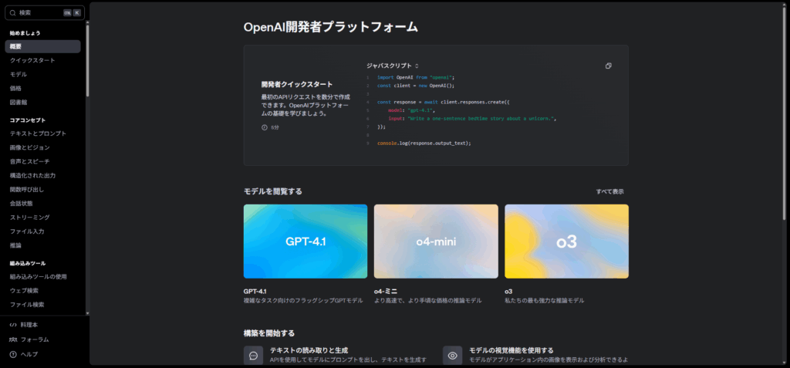The width and height of the screenshot is (790, 368).
Task: Click the GPT-4.1 title under the card
Action: coord(255,292)
